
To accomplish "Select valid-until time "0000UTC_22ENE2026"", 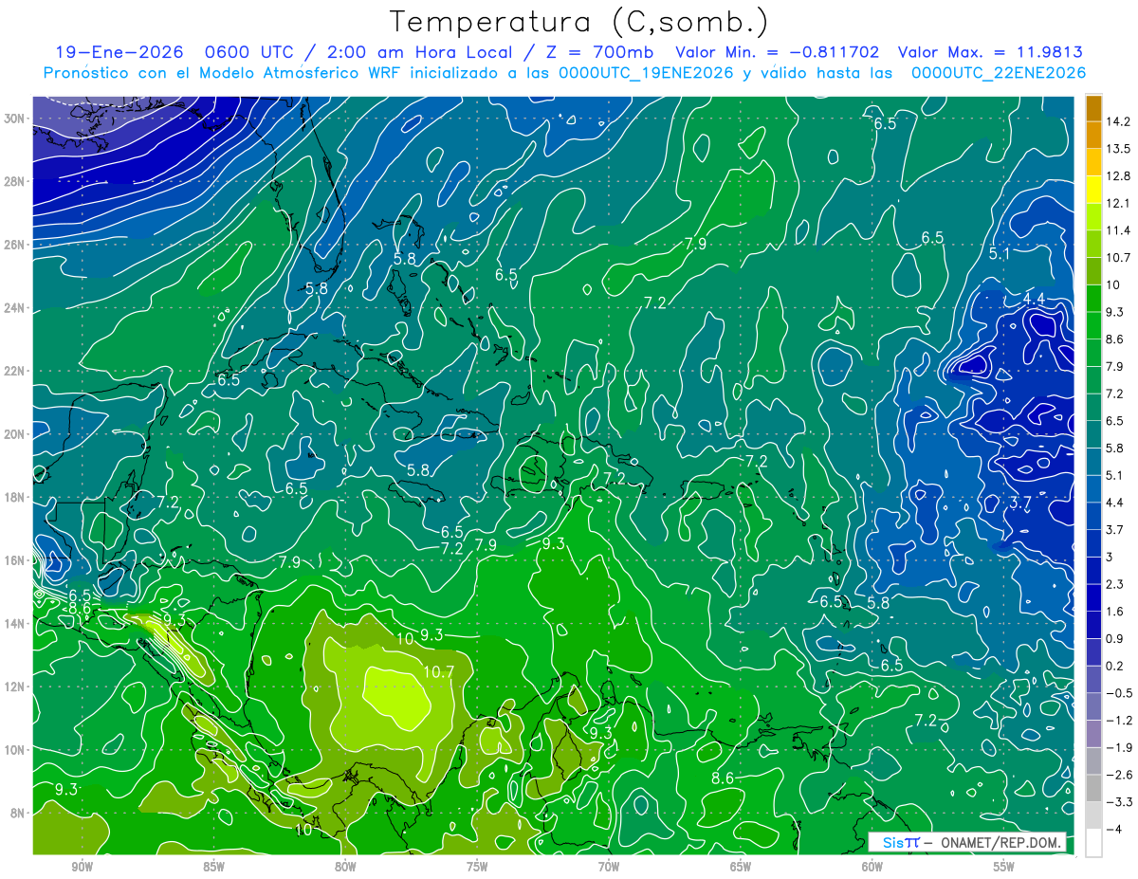I will click(x=998, y=73).
